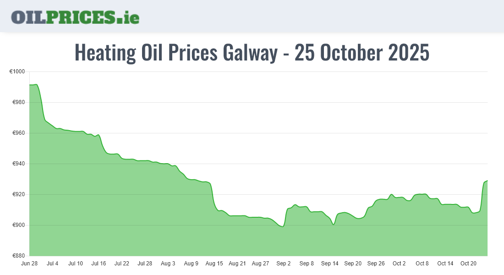Click the Oct 20 x-axis label
This screenshot has height=275, width=504.
click(x=468, y=264)
